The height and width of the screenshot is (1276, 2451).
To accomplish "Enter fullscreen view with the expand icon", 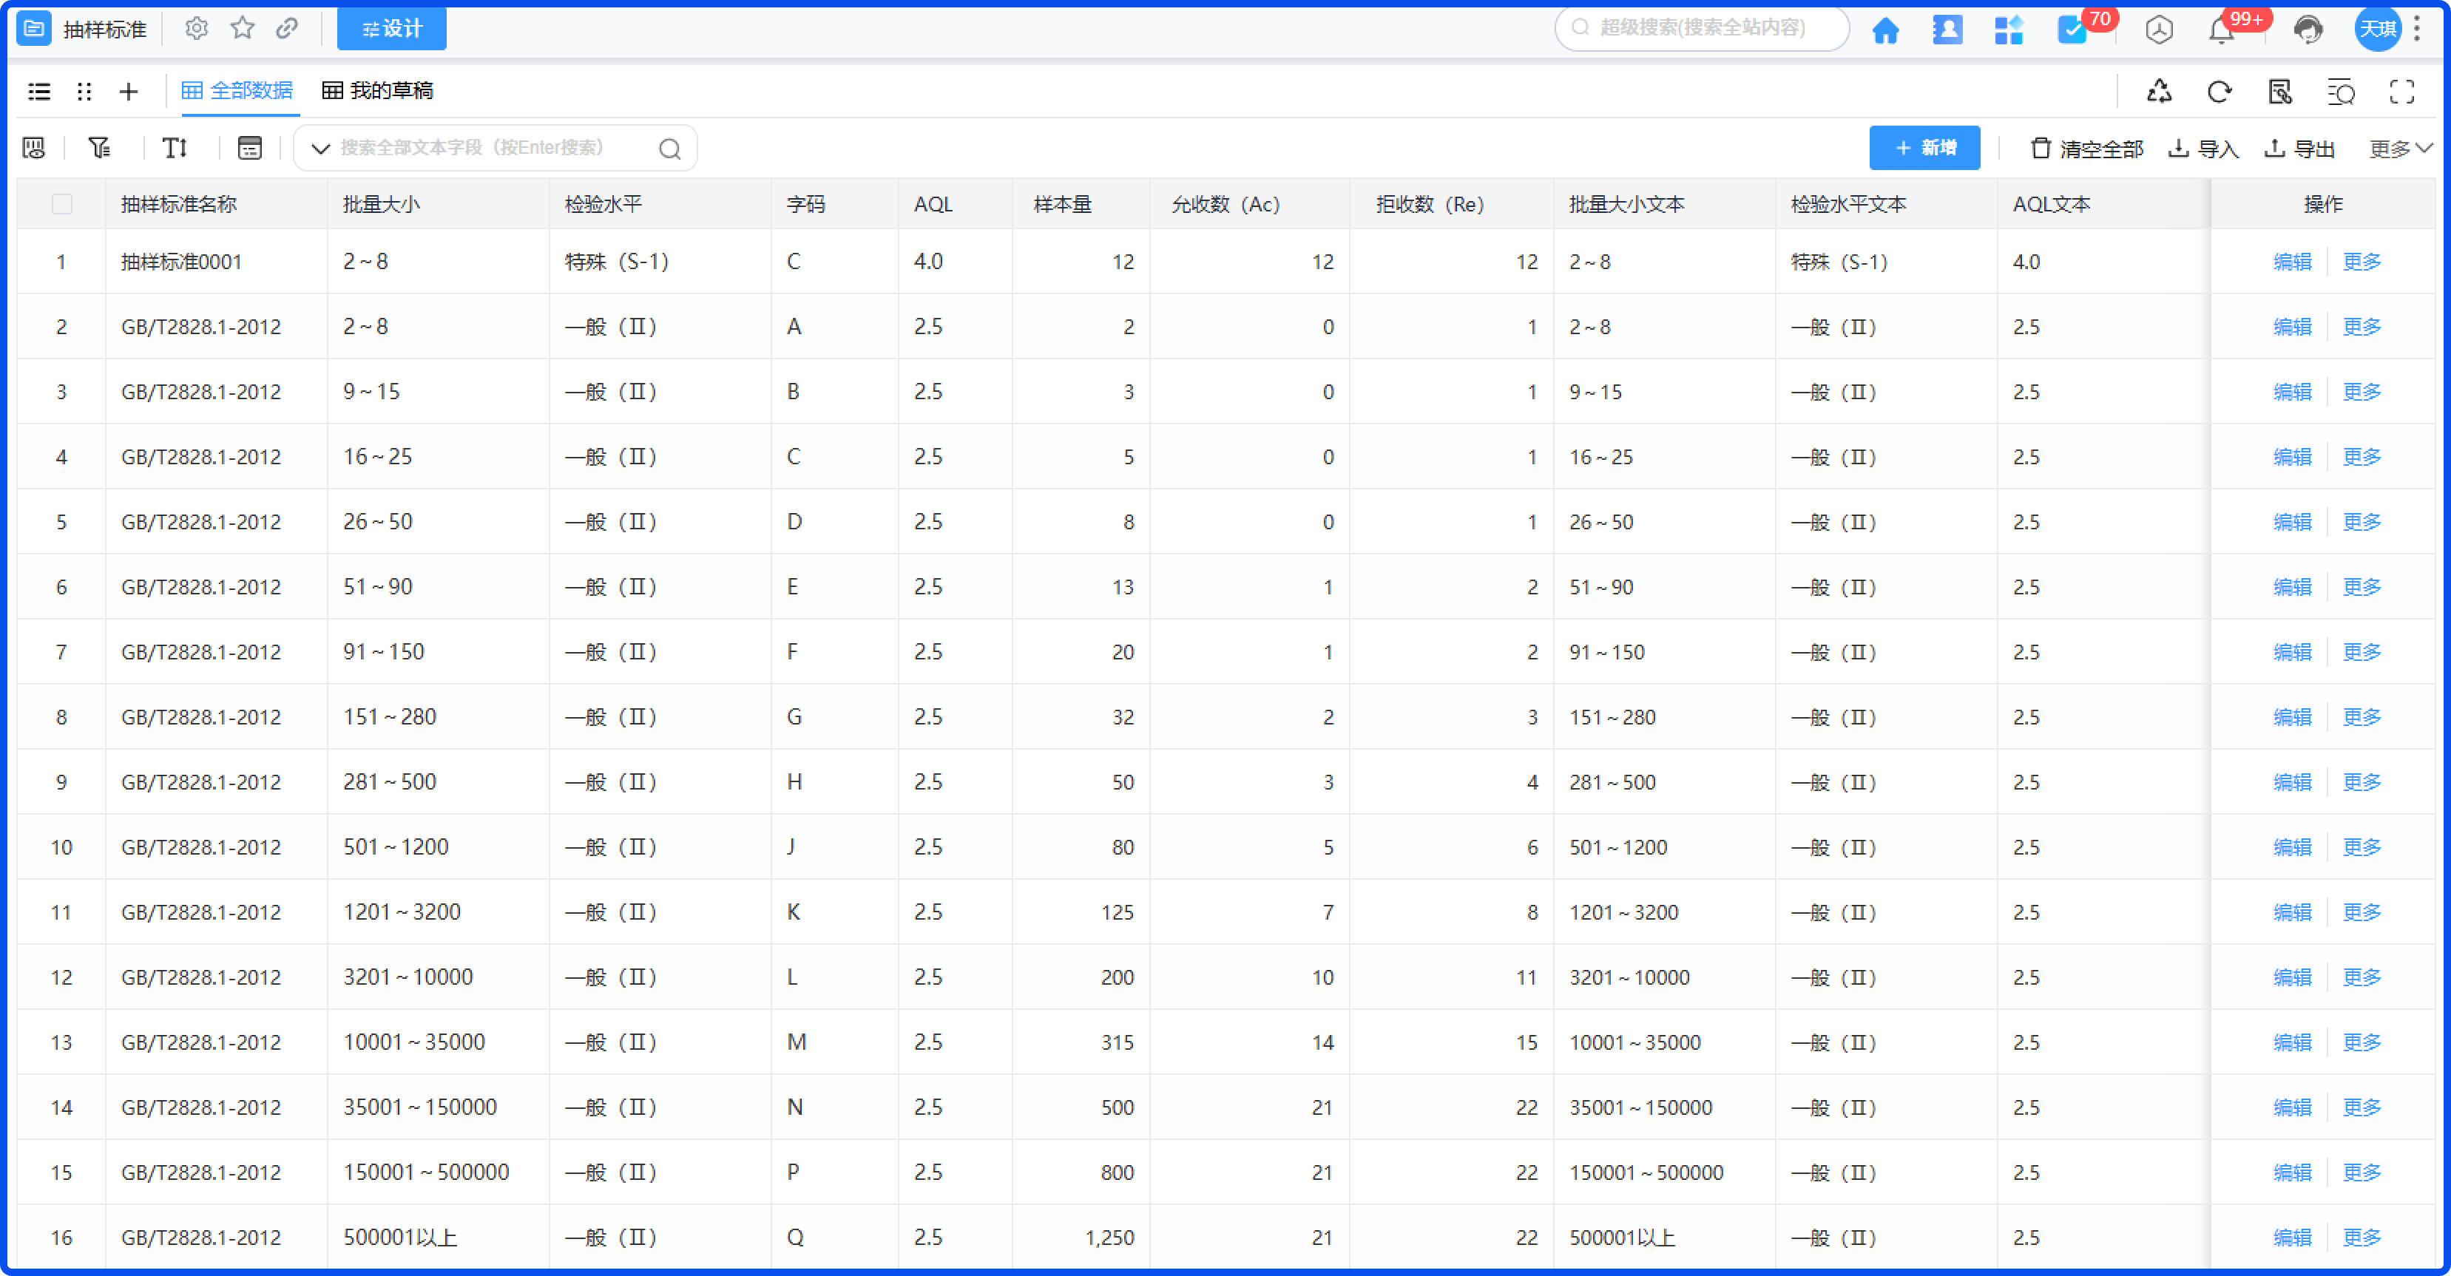I will 2401,91.
